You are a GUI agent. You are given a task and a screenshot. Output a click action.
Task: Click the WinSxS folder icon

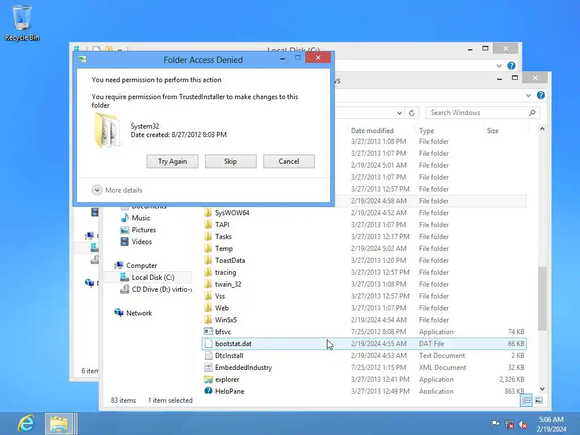(208, 320)
